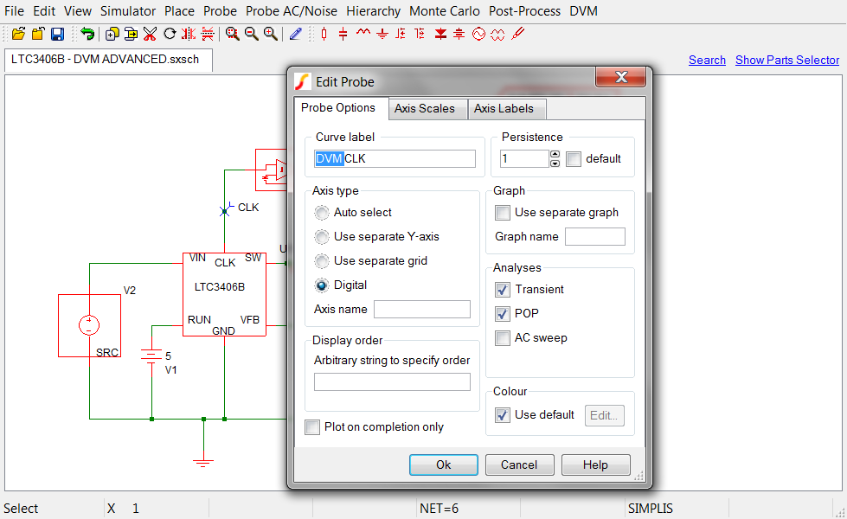Select the wire pencil tool
847x519 pixels.
[x=296, y=34]
